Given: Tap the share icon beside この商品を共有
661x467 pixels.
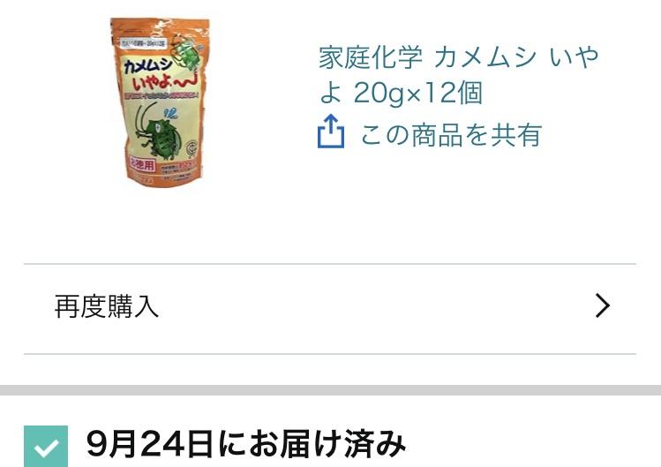Looking at the screenshot, I should click(x=330, y=132).
